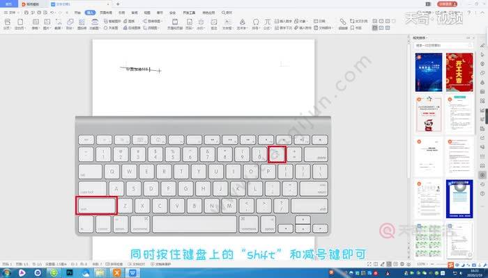Click the save icon in quick access bar
Viewport: 488px width, 278px height.
[26, 13]
